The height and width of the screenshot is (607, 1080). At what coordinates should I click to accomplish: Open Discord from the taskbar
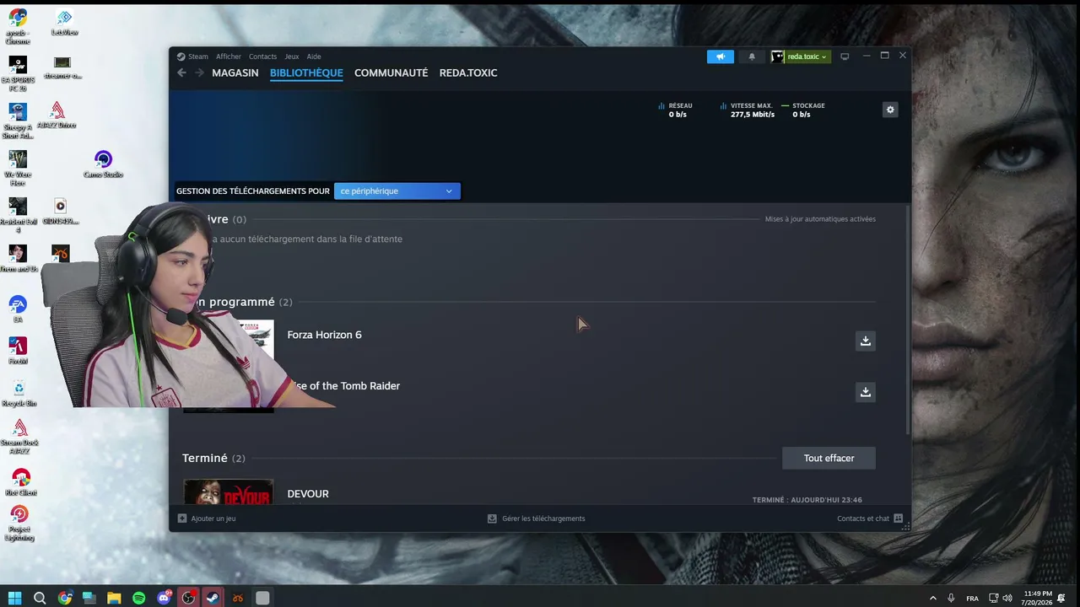click(x=164, y=598)
